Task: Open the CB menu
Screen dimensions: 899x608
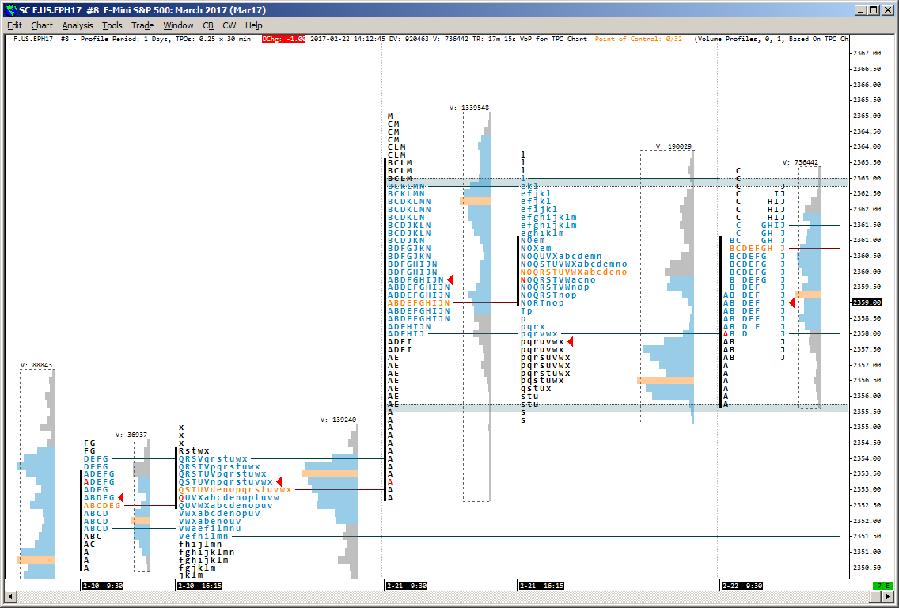Action: click(208, 25)
